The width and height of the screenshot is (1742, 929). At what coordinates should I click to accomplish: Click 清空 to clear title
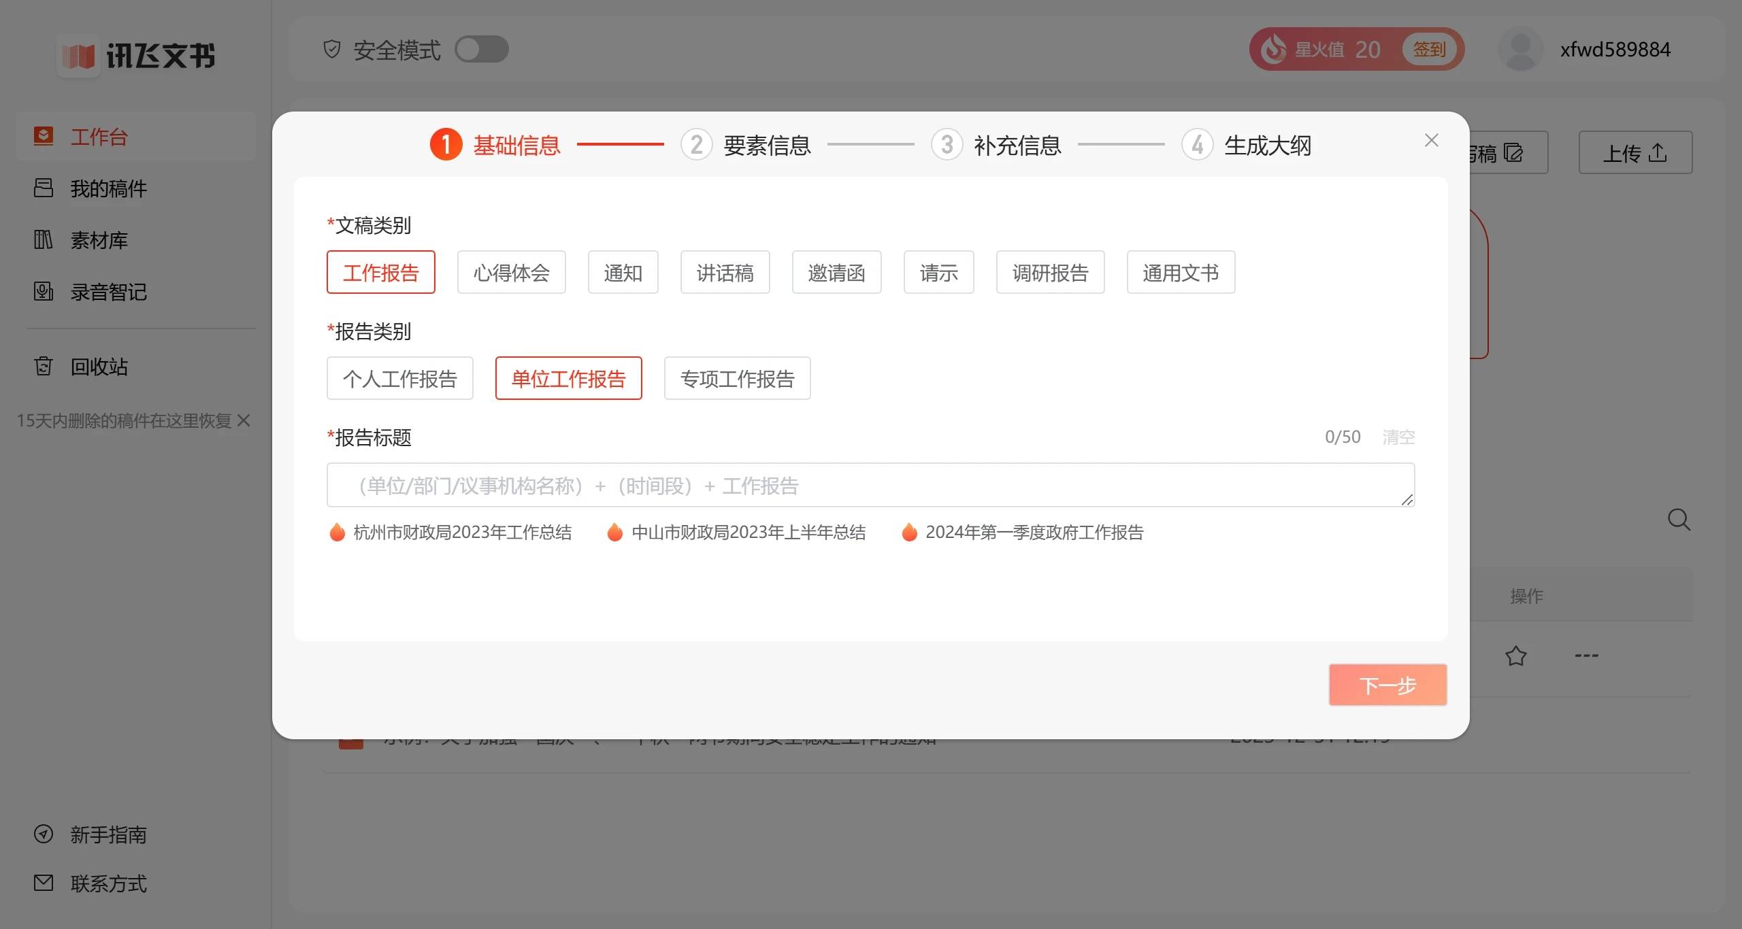click(x=1398, y=437)
